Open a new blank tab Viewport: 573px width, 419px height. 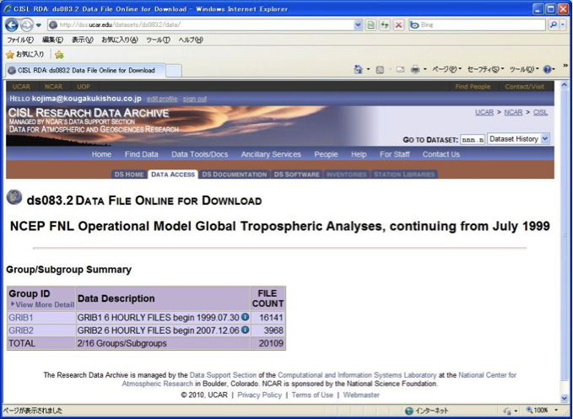pyautogui.click(x=174, y=71)
